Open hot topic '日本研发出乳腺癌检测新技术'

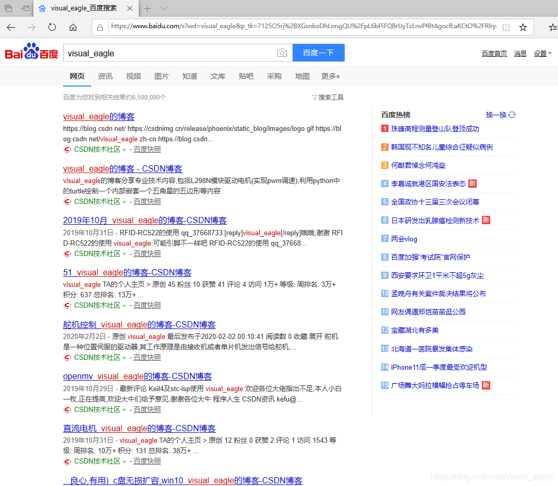(x=435, y=221)
